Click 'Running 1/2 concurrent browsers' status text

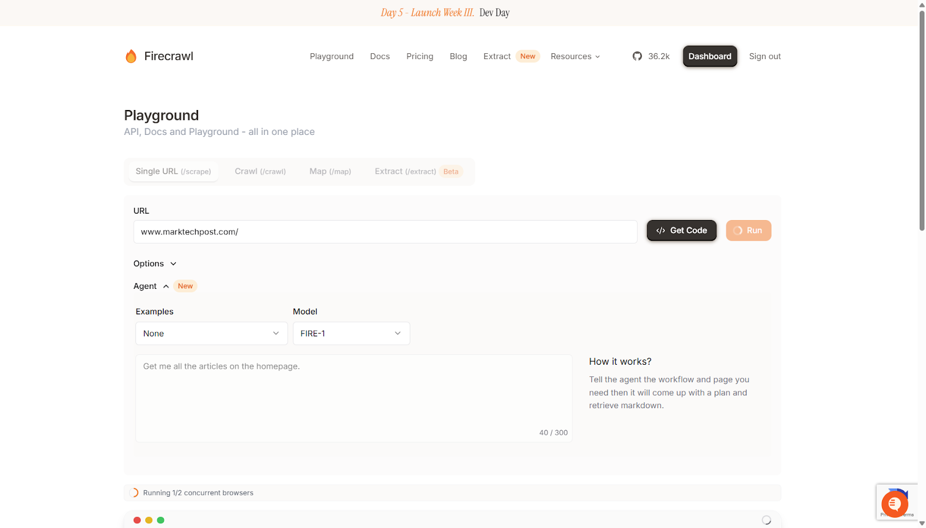pyautogui.click(x=198, y=493)
